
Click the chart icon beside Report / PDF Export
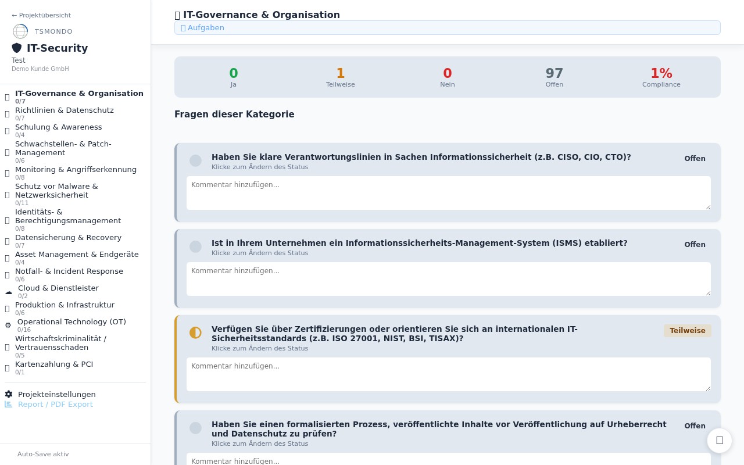9,405
